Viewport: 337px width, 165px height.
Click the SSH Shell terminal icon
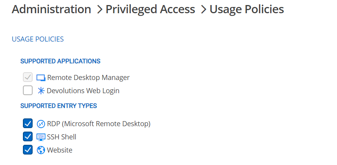tap(41, 137)
